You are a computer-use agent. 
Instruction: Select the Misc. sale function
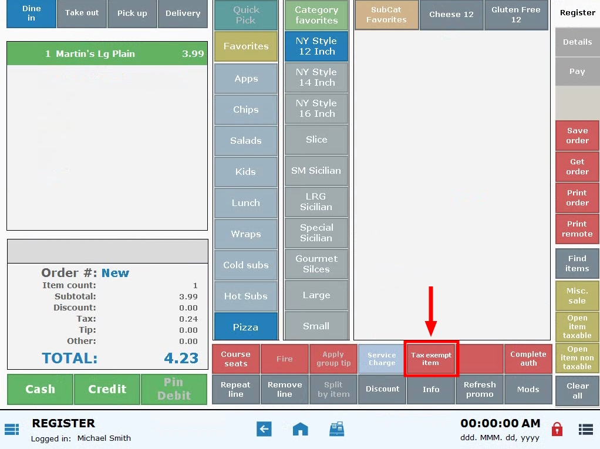(577, 295)
